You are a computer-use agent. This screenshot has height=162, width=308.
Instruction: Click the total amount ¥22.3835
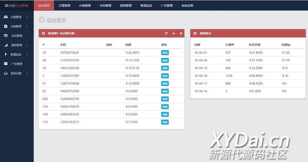point(132,53)
